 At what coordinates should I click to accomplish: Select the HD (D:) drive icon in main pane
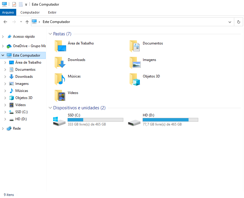pos(134,123)
